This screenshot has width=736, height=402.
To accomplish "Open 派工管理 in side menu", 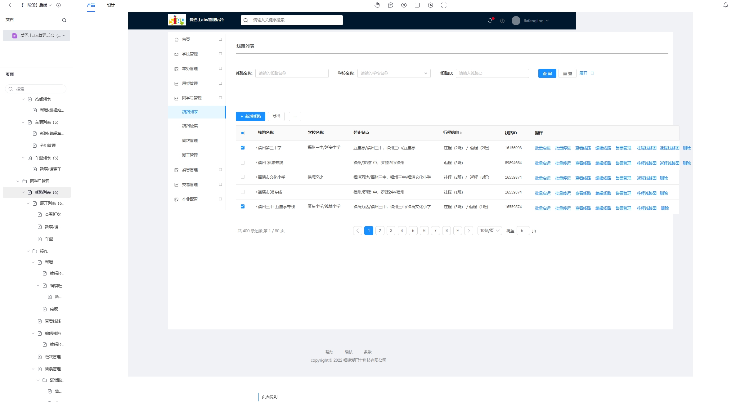I will tap(190, 155).
